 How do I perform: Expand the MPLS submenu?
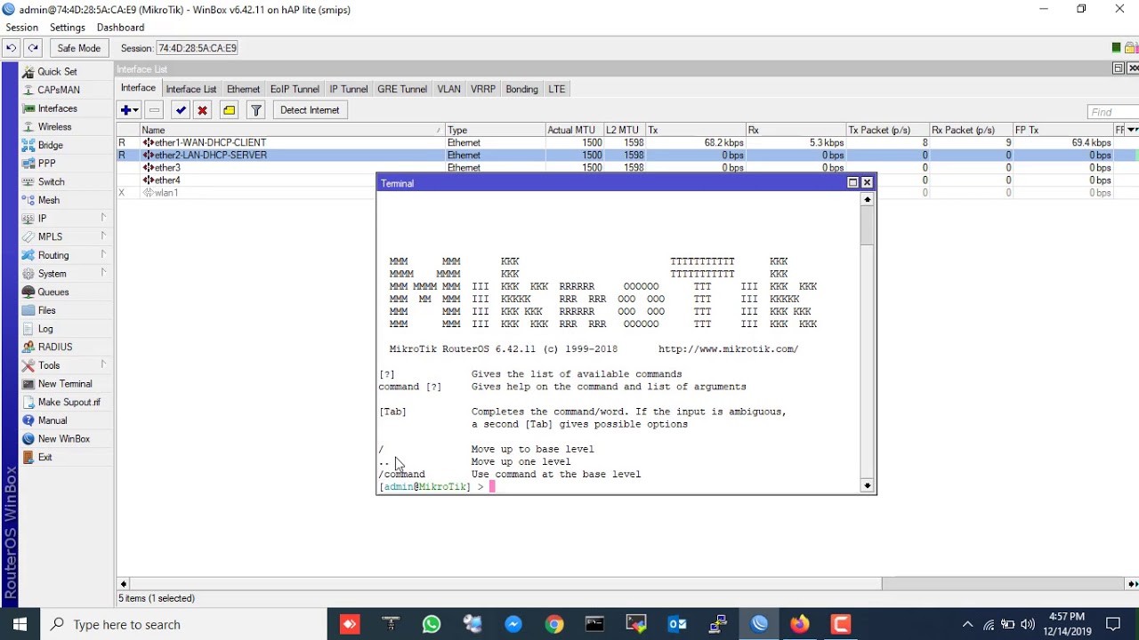[x=64, y=237]
